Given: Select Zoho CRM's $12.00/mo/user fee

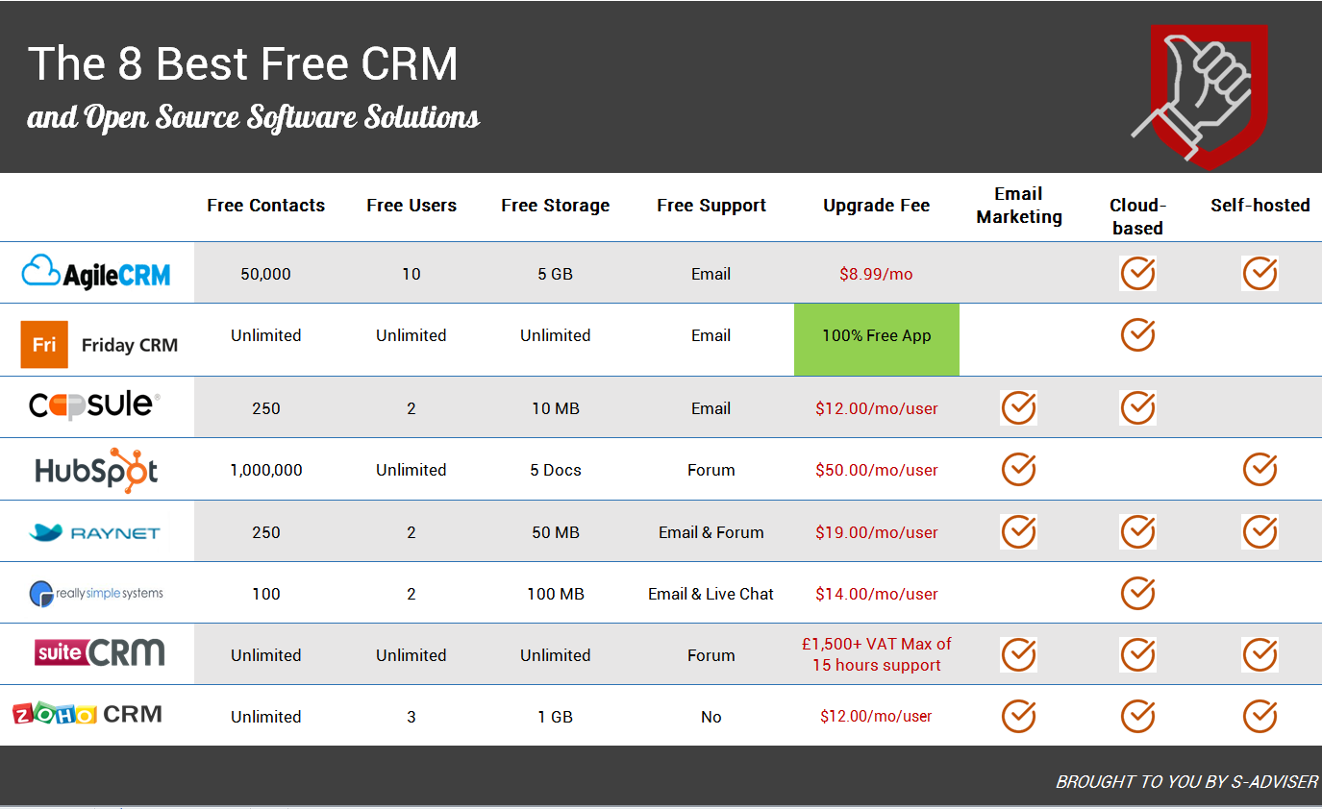Looking at the screenshot, I should click(x=877, y=716).
